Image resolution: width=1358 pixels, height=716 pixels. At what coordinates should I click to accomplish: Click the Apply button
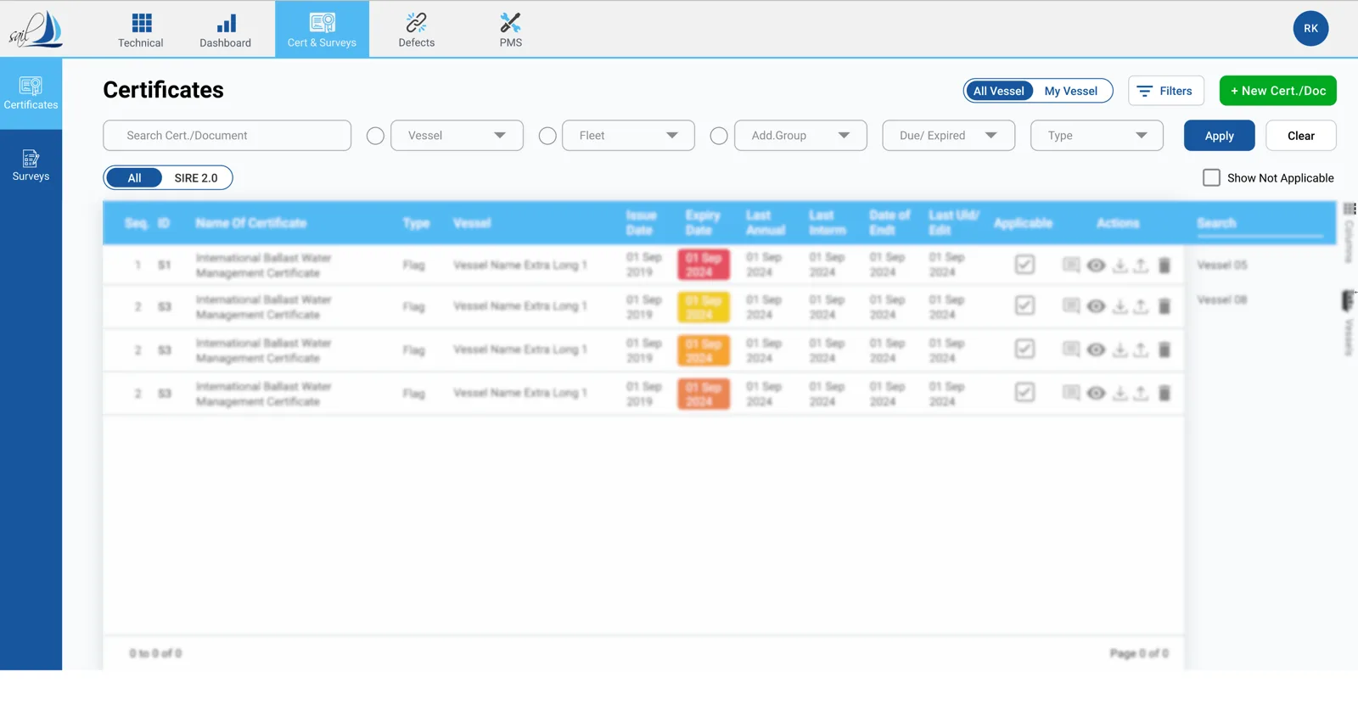click(x=1220, y=136)
